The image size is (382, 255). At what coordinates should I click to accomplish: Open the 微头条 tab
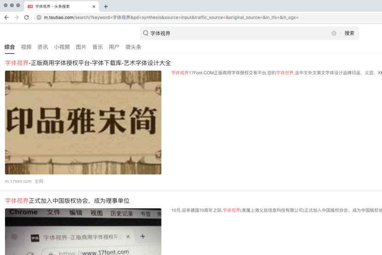coord(133,47)
